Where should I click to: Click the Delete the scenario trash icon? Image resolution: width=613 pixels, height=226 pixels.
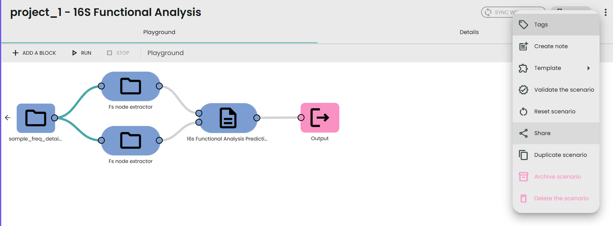click(523, 198)
